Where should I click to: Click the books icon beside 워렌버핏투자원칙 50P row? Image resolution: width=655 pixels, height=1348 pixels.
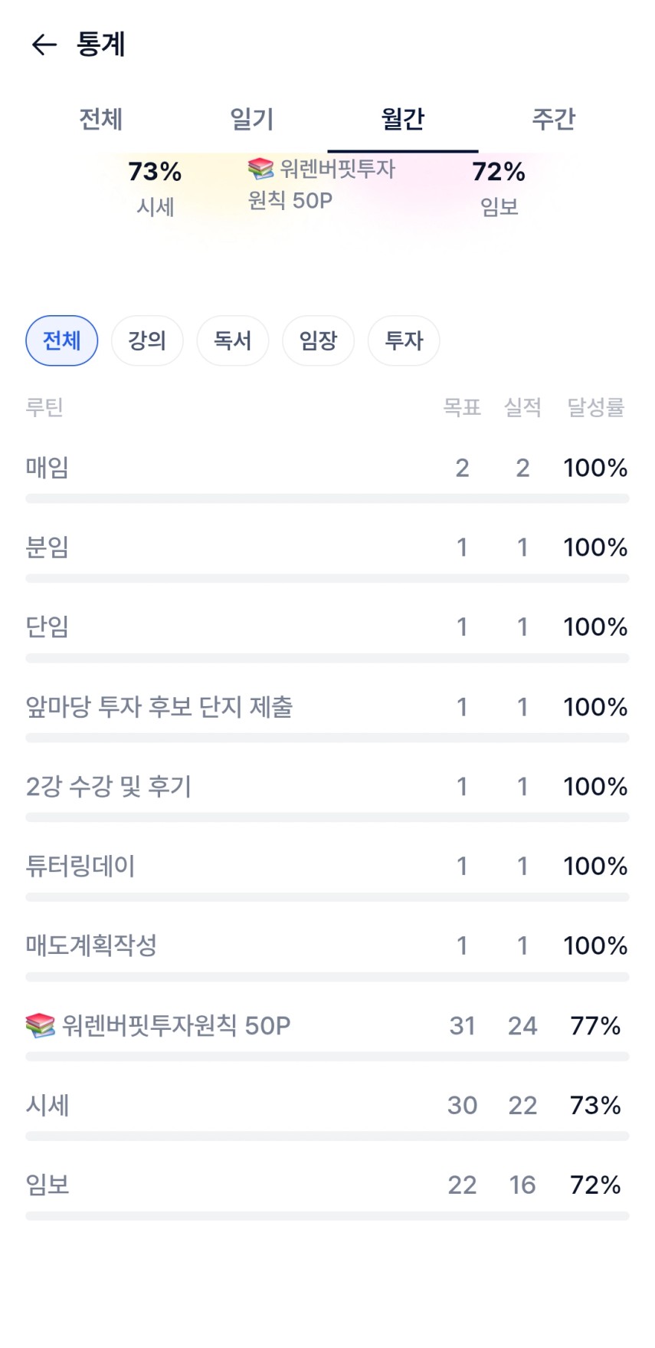click(x=40, y=1025)
